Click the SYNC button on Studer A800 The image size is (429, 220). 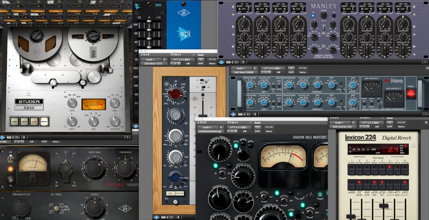pos(34,121)
